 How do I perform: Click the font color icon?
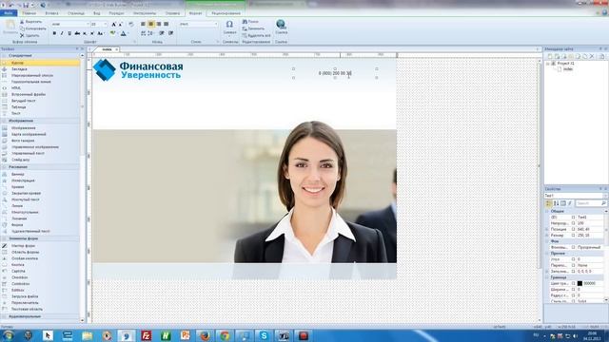pyautogui.click(x=123, y=34)
